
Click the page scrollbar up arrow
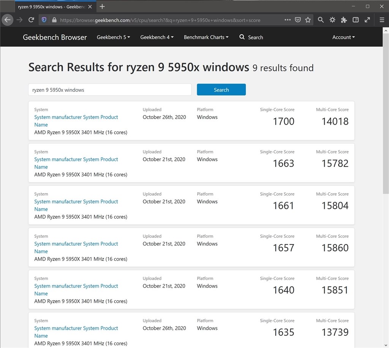[x=386, y=30]
